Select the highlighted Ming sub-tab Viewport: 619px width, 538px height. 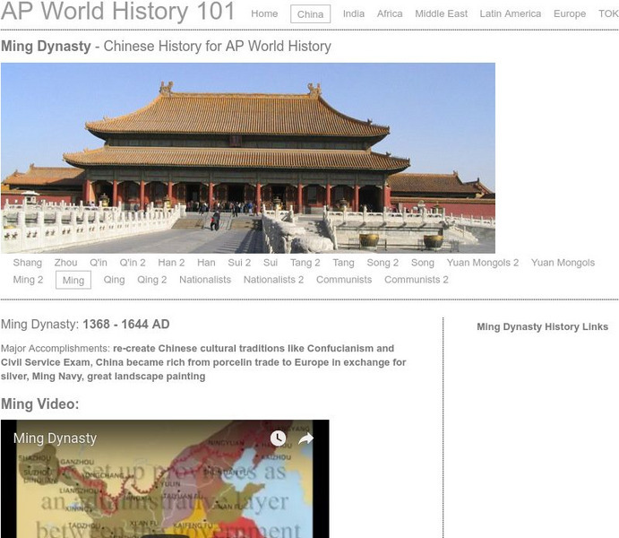[73, 280]
